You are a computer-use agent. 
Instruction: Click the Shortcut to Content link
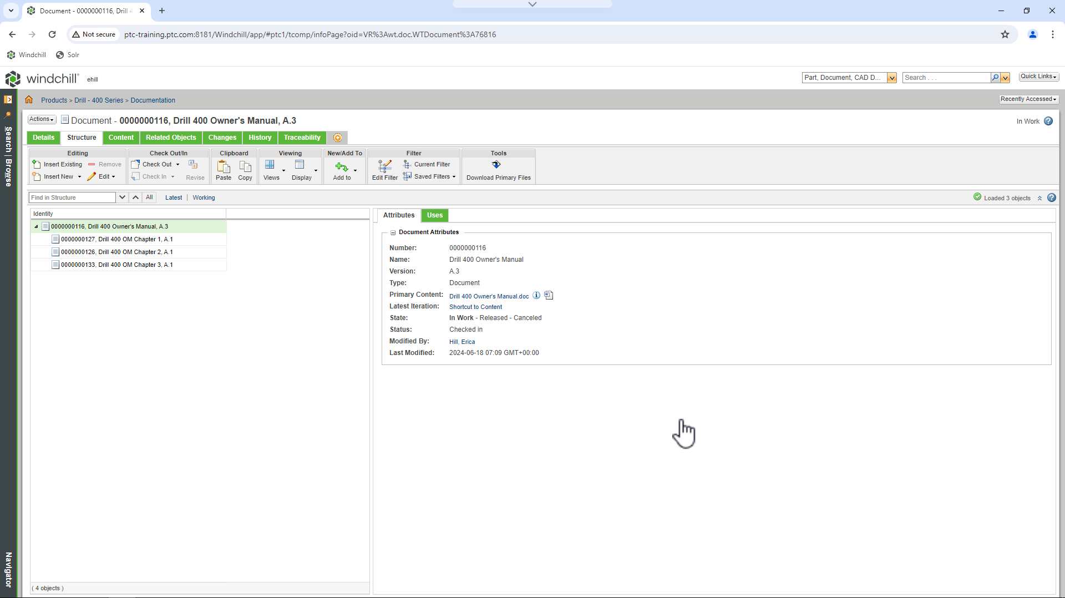click(x=475, y=307)
